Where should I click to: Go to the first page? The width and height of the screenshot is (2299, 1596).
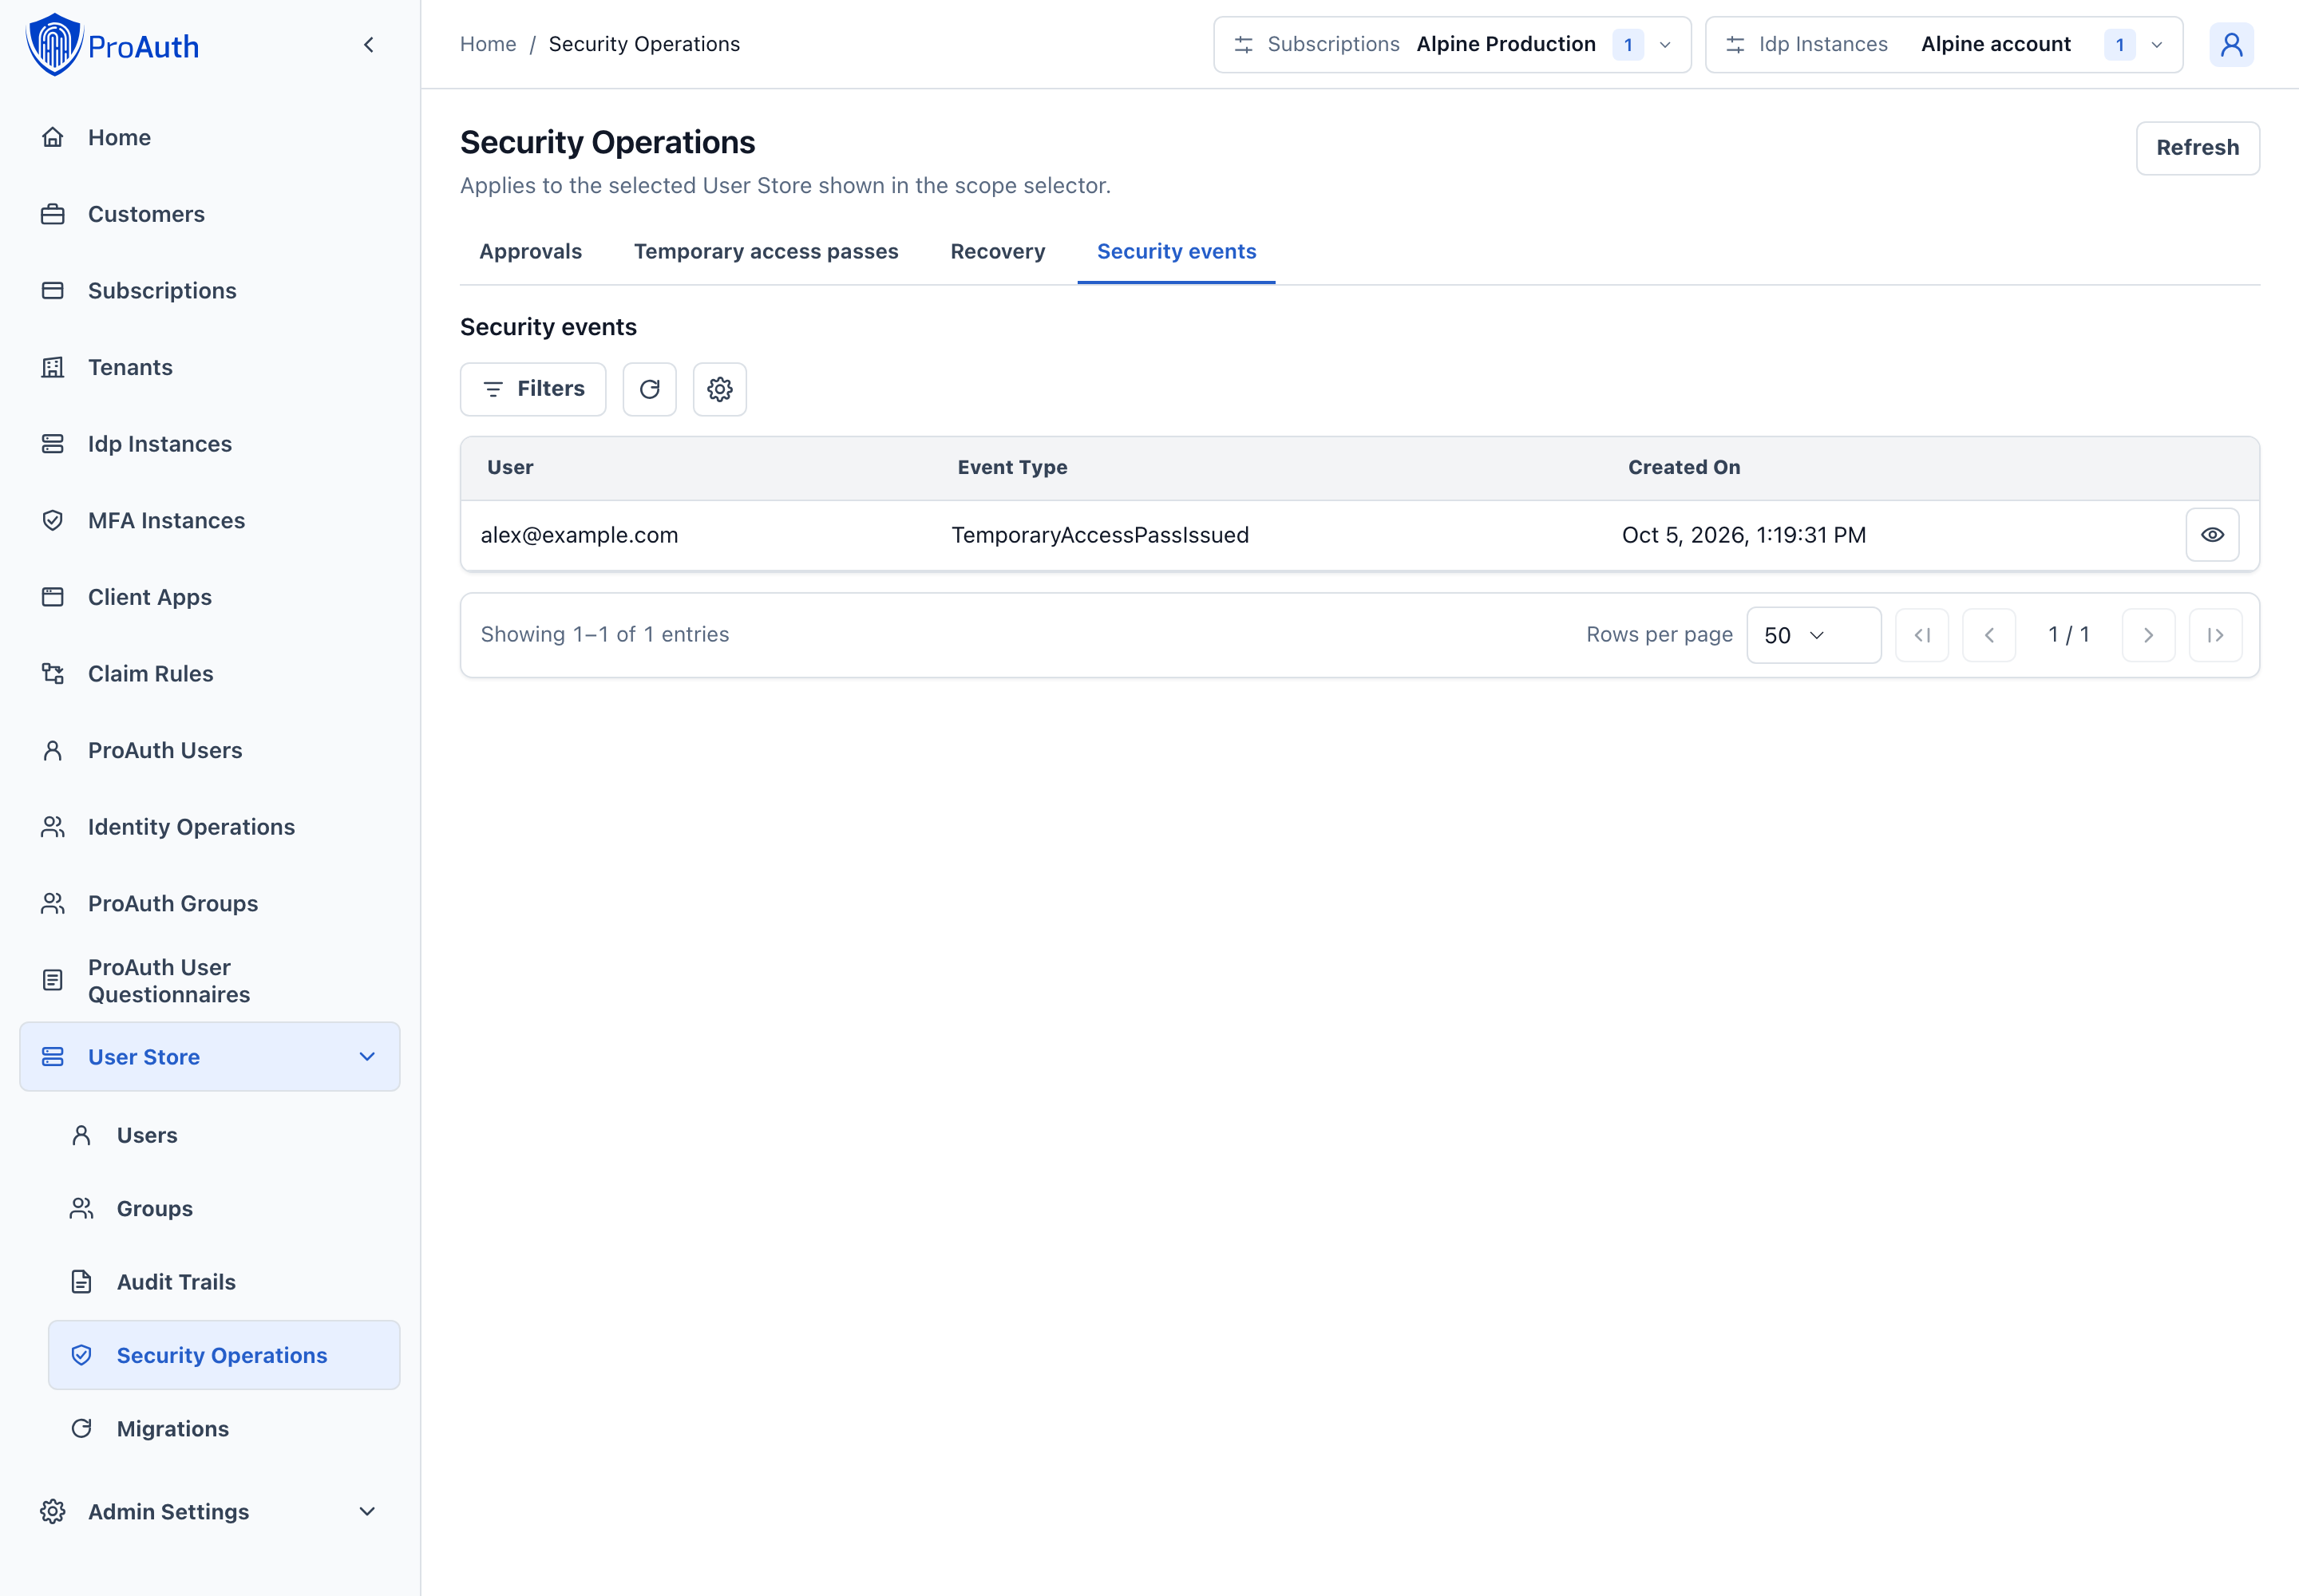(1922, 635)
